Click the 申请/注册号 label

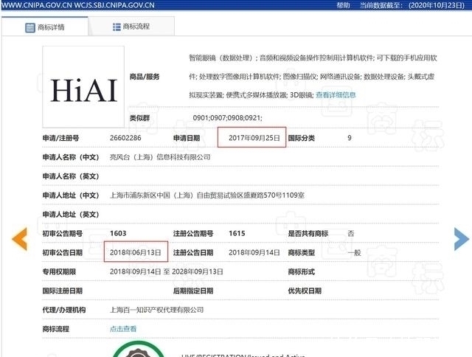(x=60, y=138)
